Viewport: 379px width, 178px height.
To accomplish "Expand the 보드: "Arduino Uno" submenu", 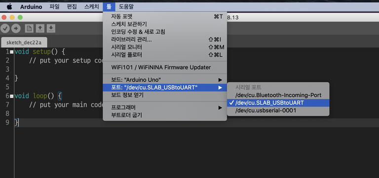I will (x=165, y=80).
